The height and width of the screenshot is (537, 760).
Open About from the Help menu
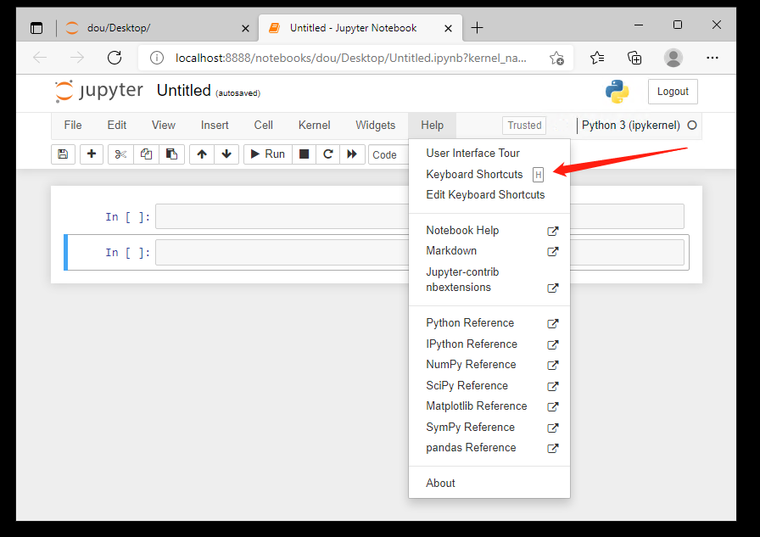(x=440, y=483)
